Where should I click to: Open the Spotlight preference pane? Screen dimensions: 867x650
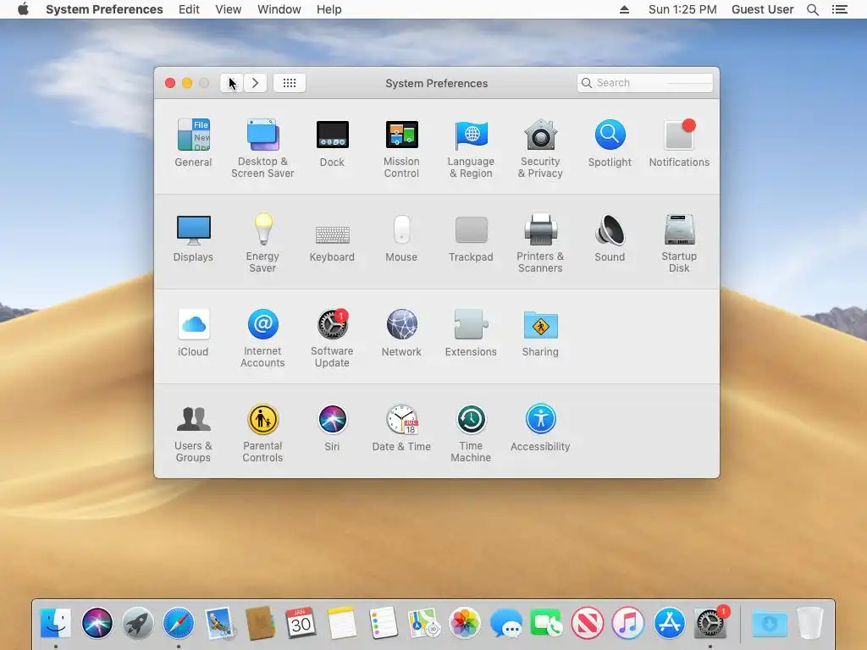(x=610, y=142)
